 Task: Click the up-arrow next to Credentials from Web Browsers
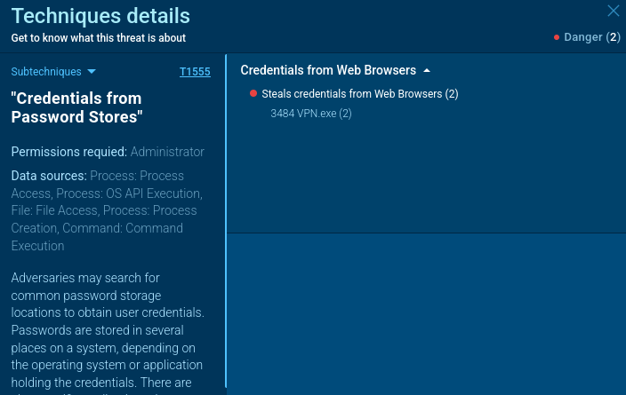tap(427, 70)
